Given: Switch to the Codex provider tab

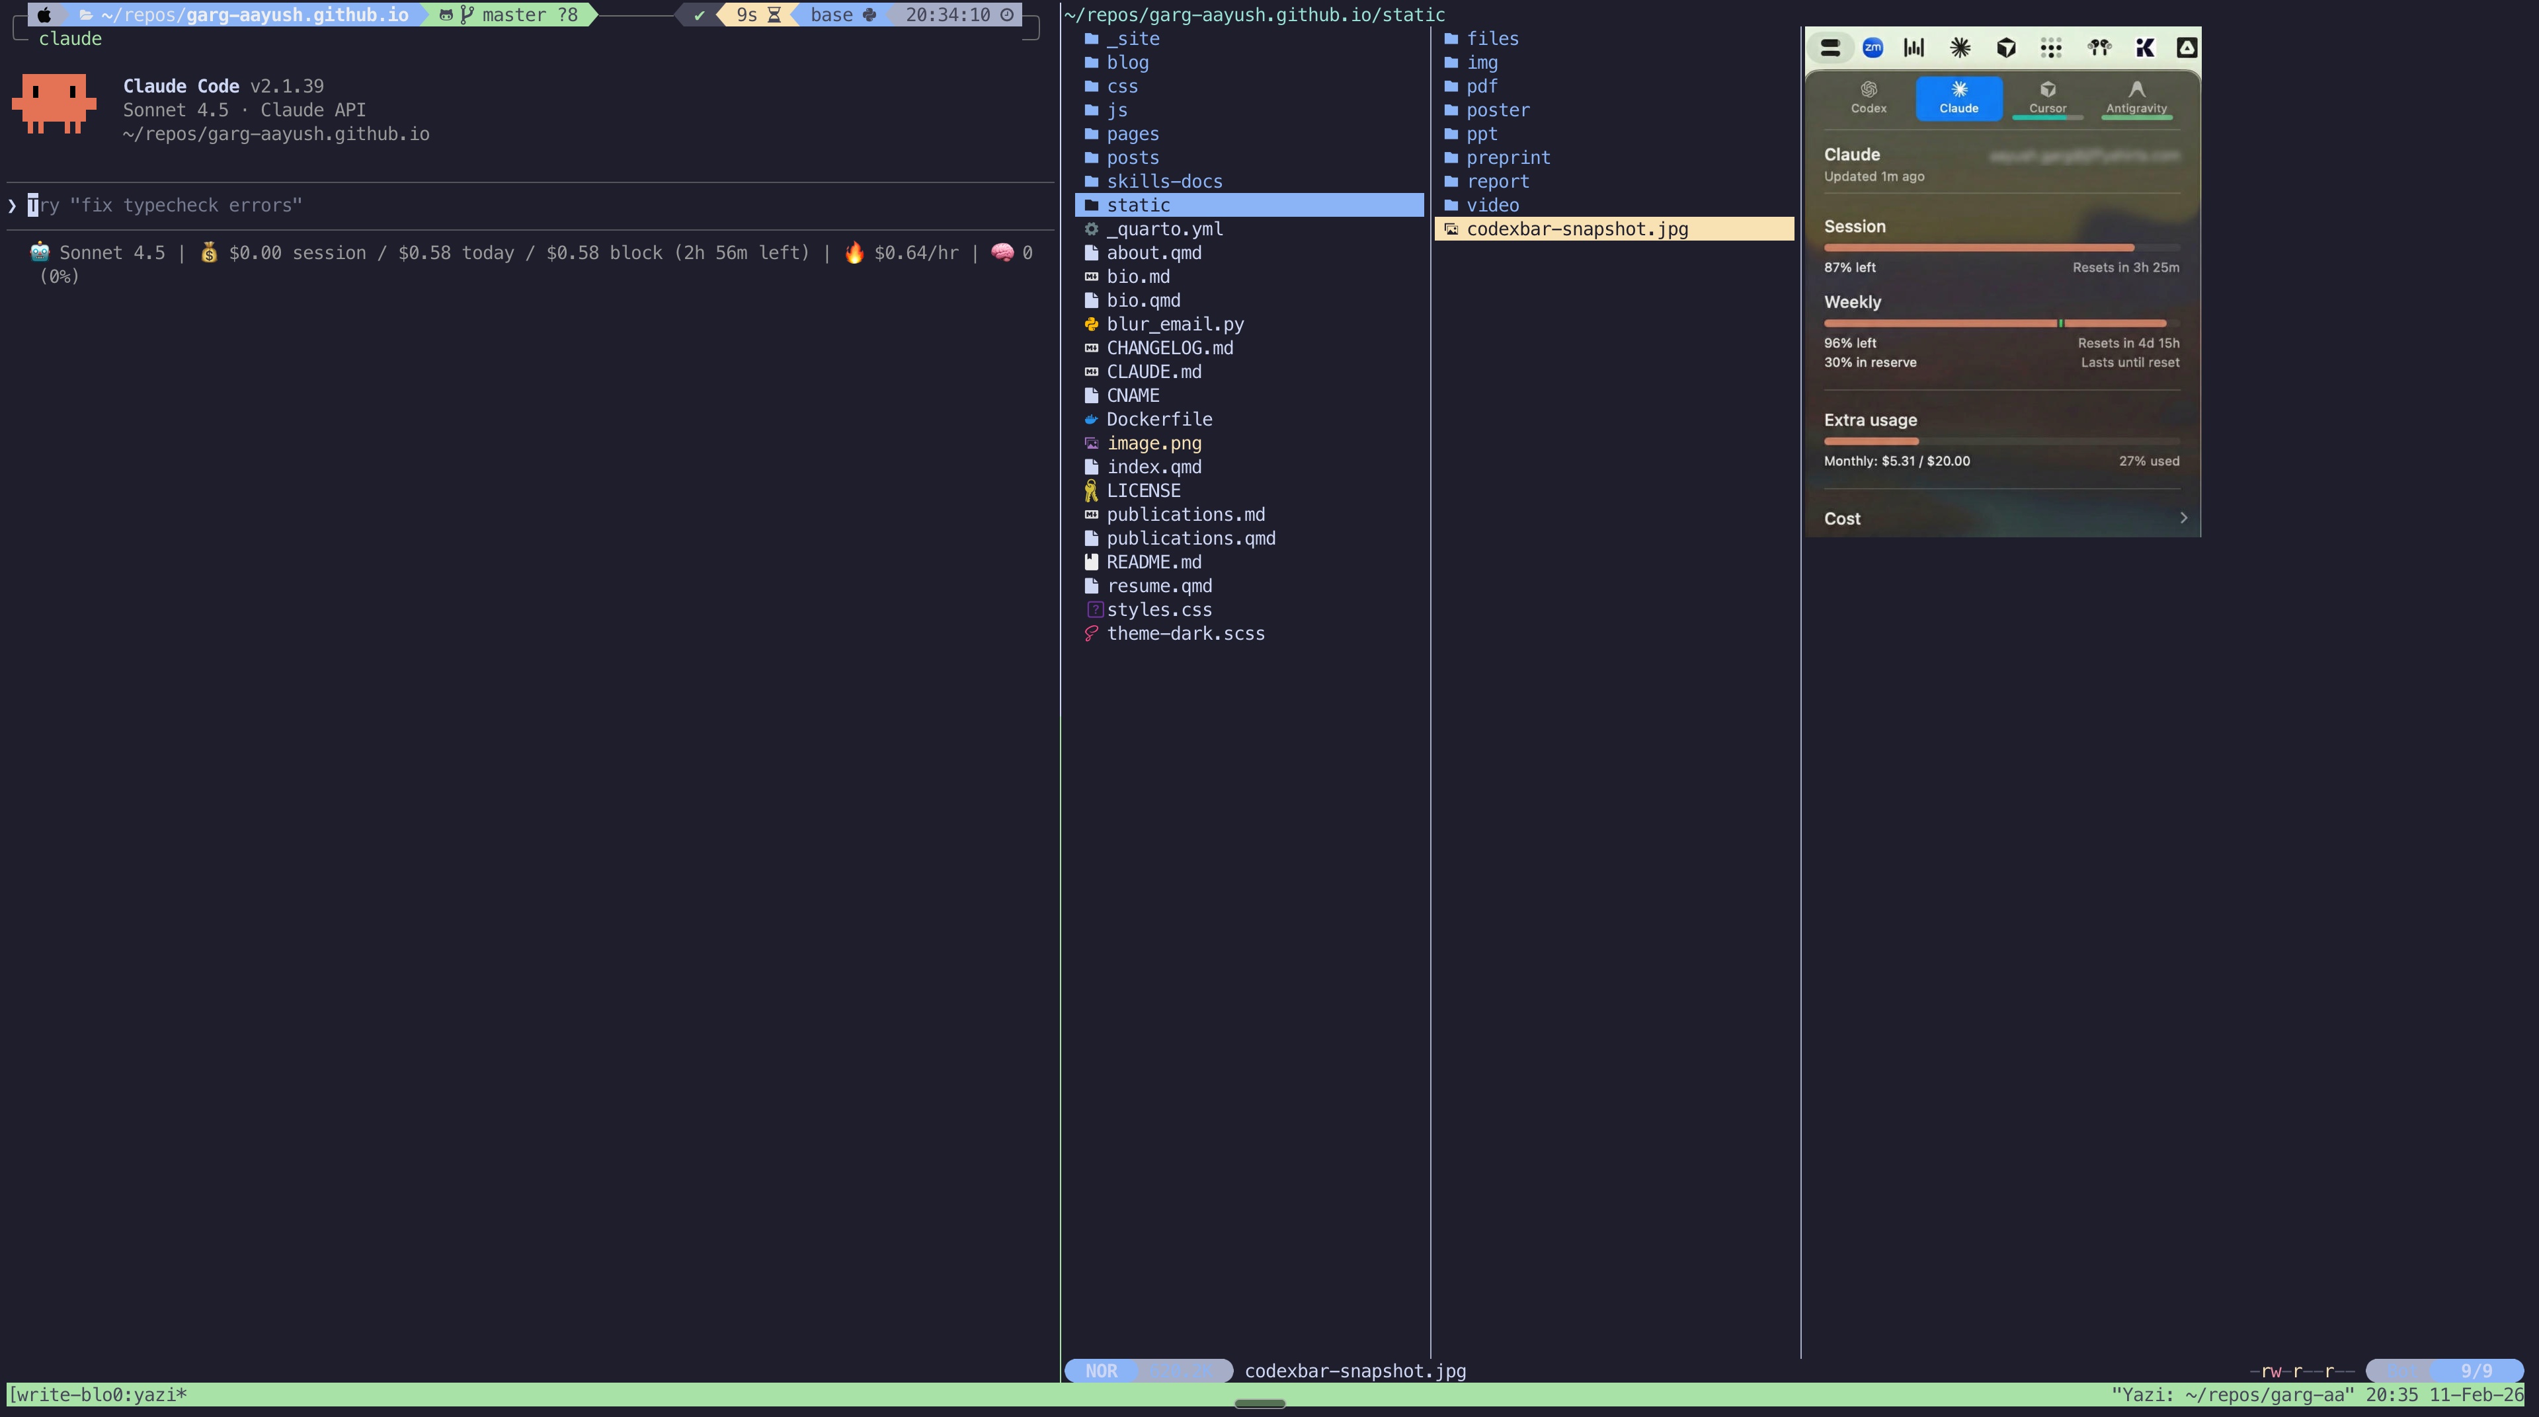Looking at the screenshot, I should click(x=1868, y=98).
